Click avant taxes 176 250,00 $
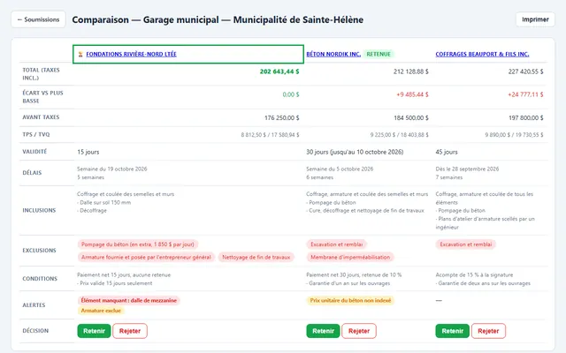 click(281, 117)
